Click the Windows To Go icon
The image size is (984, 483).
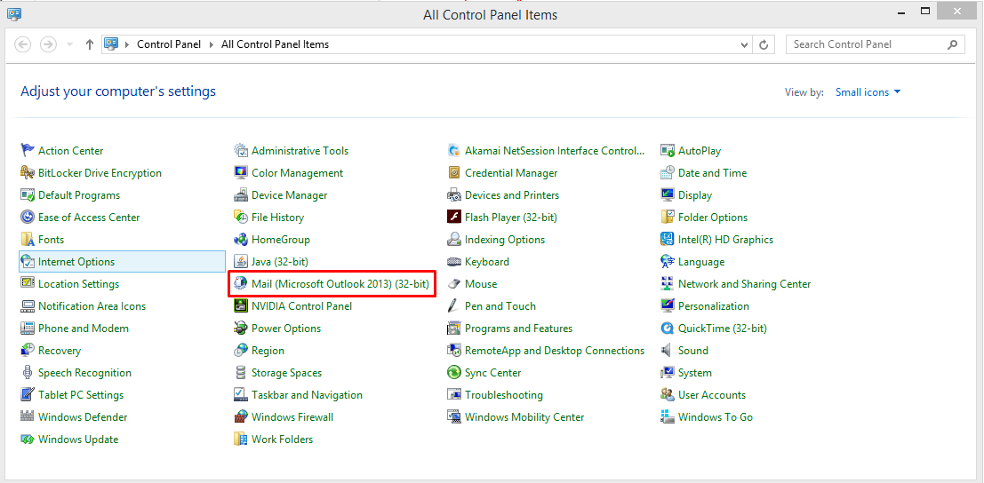(x=668, y=417)
